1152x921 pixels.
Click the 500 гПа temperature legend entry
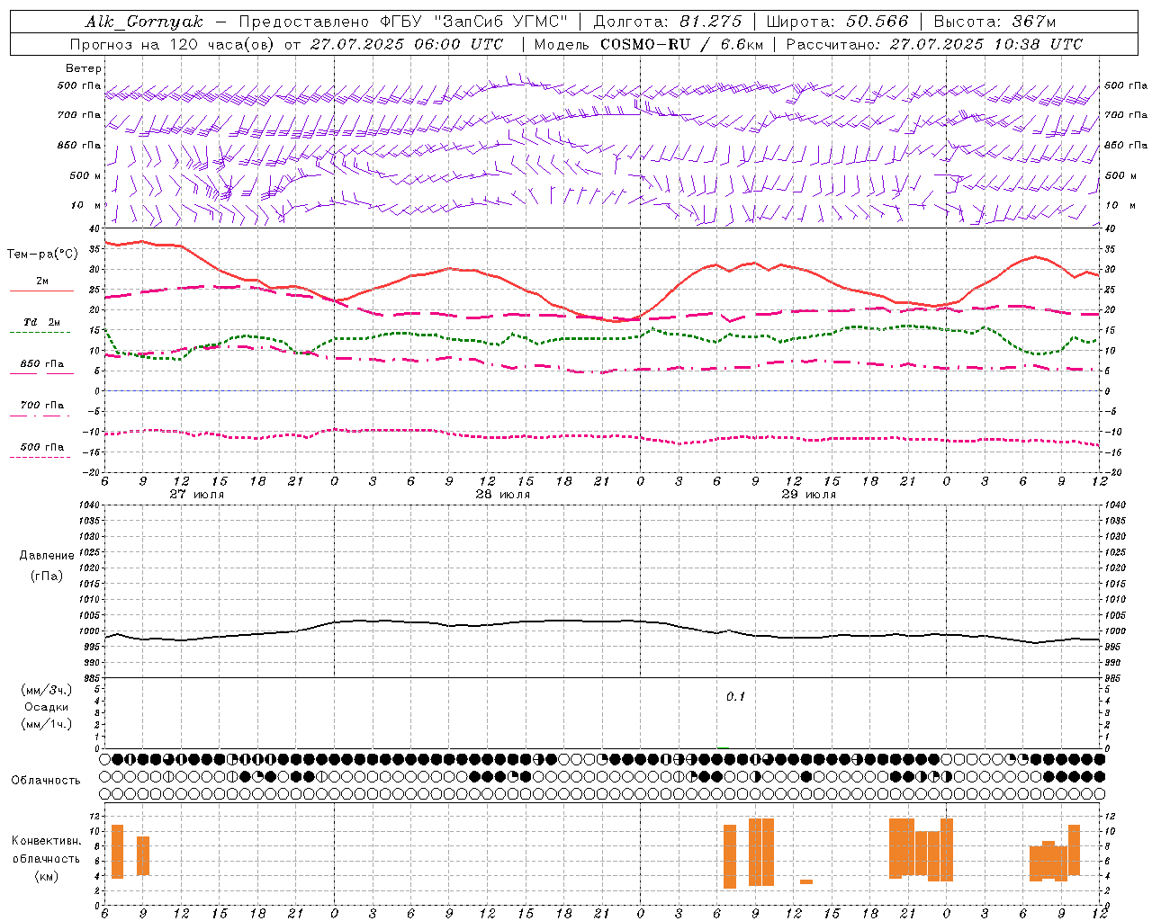(x=42, y=447)
